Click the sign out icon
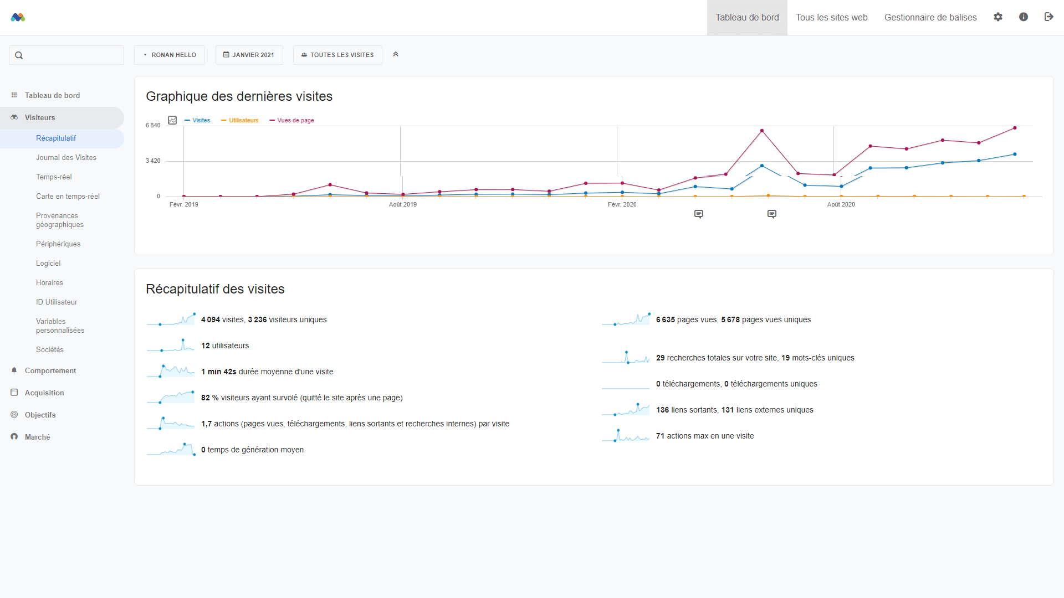1064x598 pixels. tap(1048, 17)
